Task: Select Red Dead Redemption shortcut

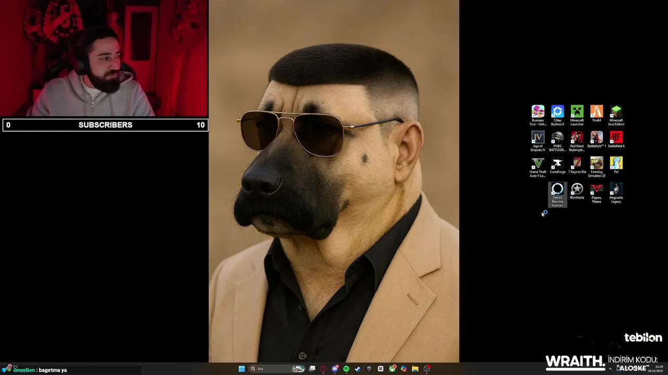Action: pos(577,141)
